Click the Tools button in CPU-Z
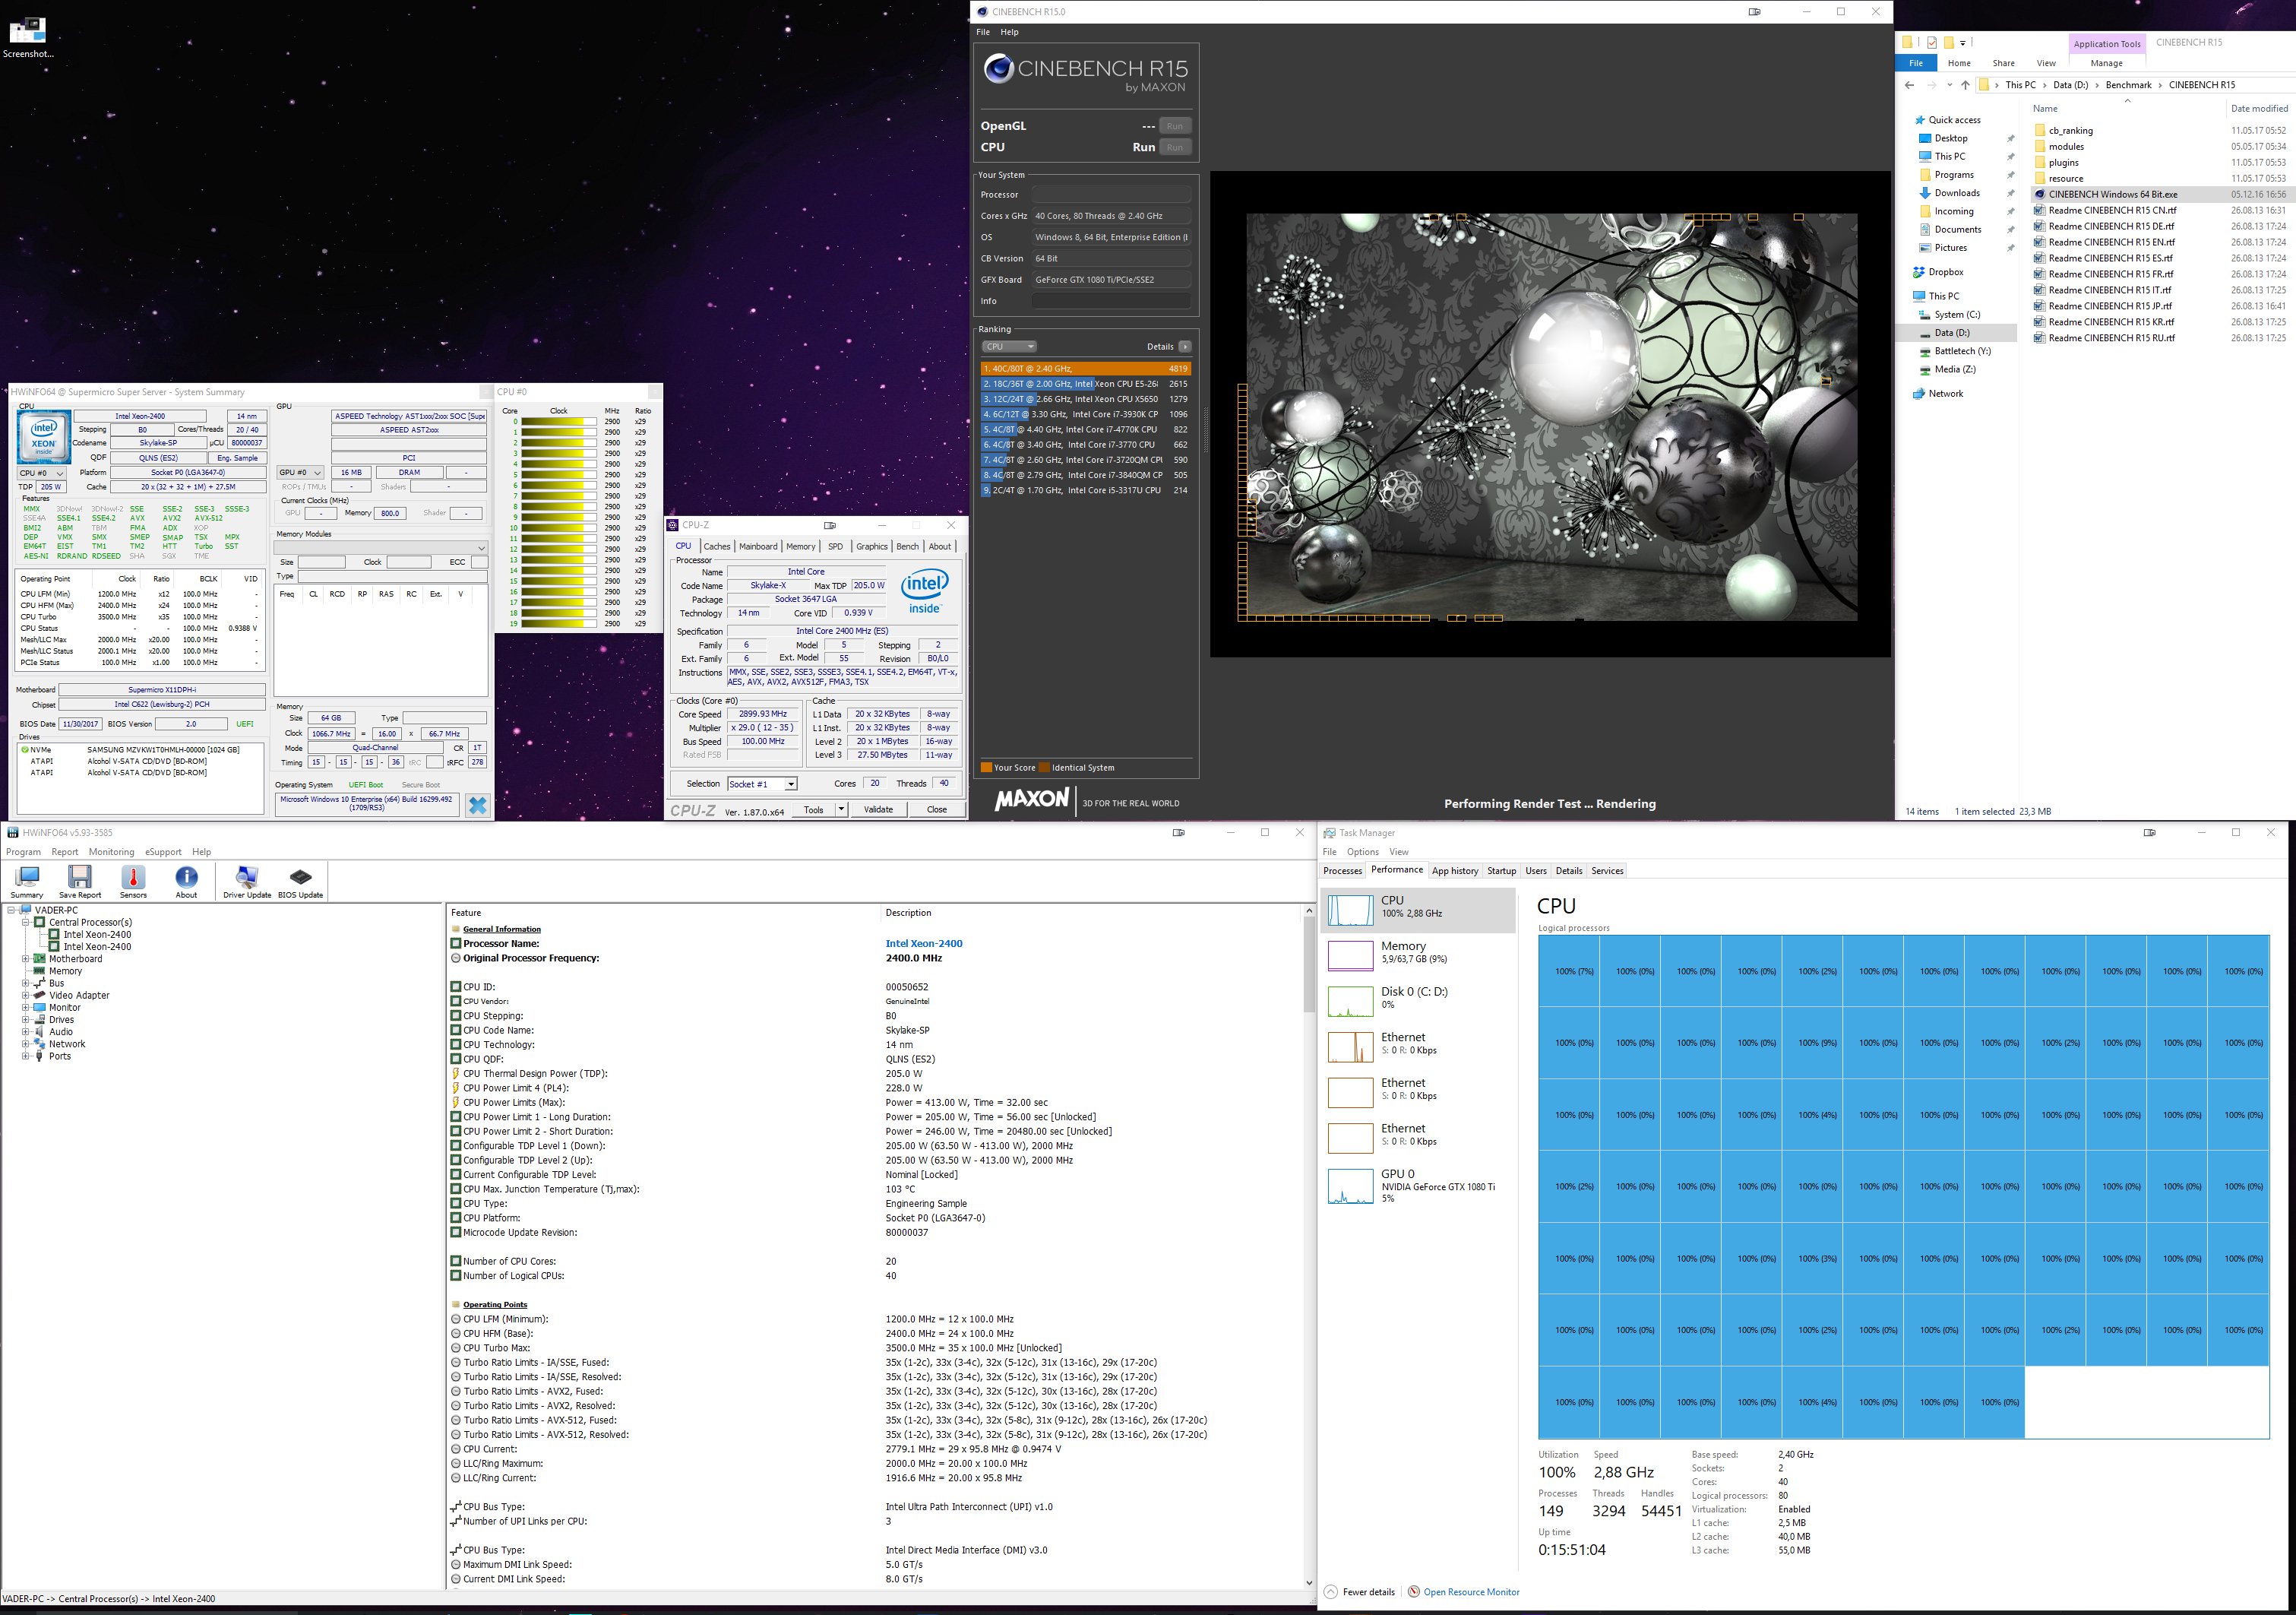The image size is (2296, 1615). coord(813,809)
